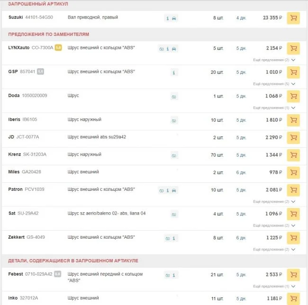308x305 pixels.
Task: Add Miles GA20428 to cart
Action: click(x=293, y=172)
